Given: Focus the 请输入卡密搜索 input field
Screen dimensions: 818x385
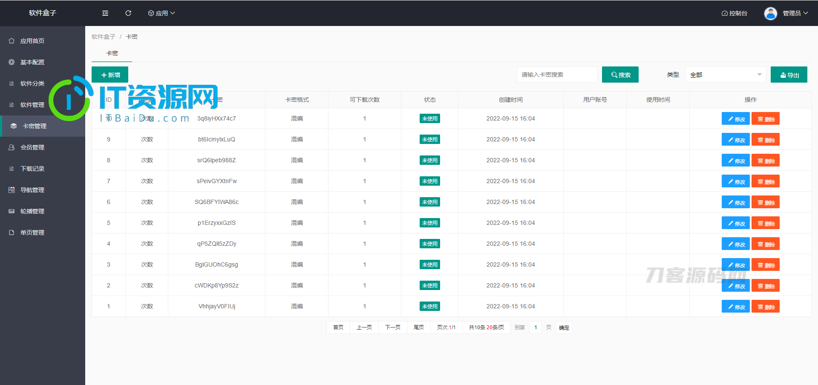Looking at the screenshot, I should click(557, 75).
